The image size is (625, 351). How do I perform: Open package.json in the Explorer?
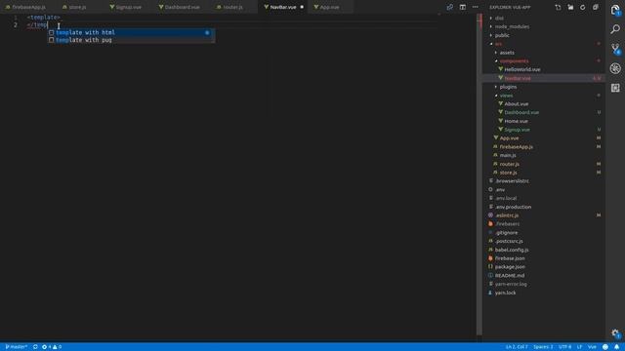[x=510, y=267]
